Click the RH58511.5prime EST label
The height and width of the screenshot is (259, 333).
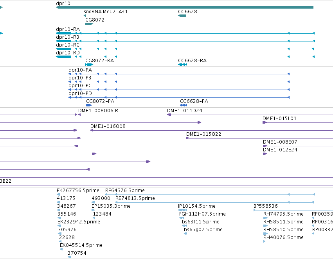click(283, 222)
